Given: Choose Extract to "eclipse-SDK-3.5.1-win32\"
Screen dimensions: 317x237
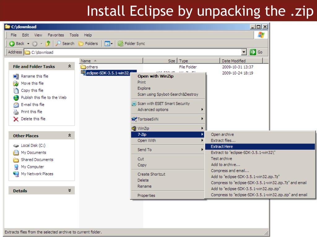Looking at the screenshot, I should [260, 152].
